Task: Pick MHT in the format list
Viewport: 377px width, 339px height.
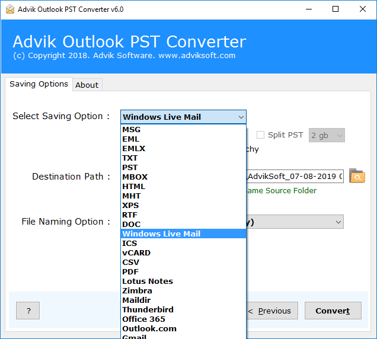Action: [x=183, y=196]
